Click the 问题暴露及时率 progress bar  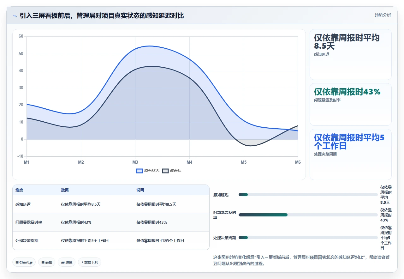click(308, 215)
